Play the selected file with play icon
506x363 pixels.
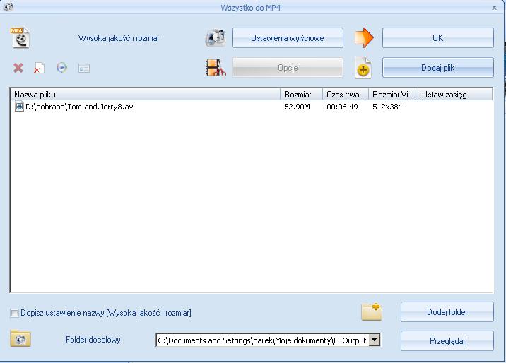click(61, 68)
